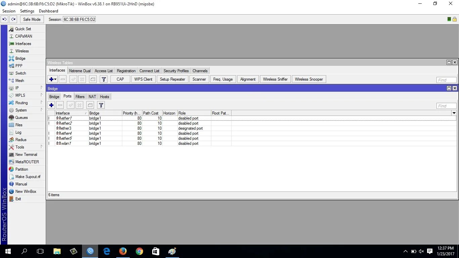The width and height of the screenshot is (459, 258).
Task: Click the Freq. Usage button
Action: (223, 79)
